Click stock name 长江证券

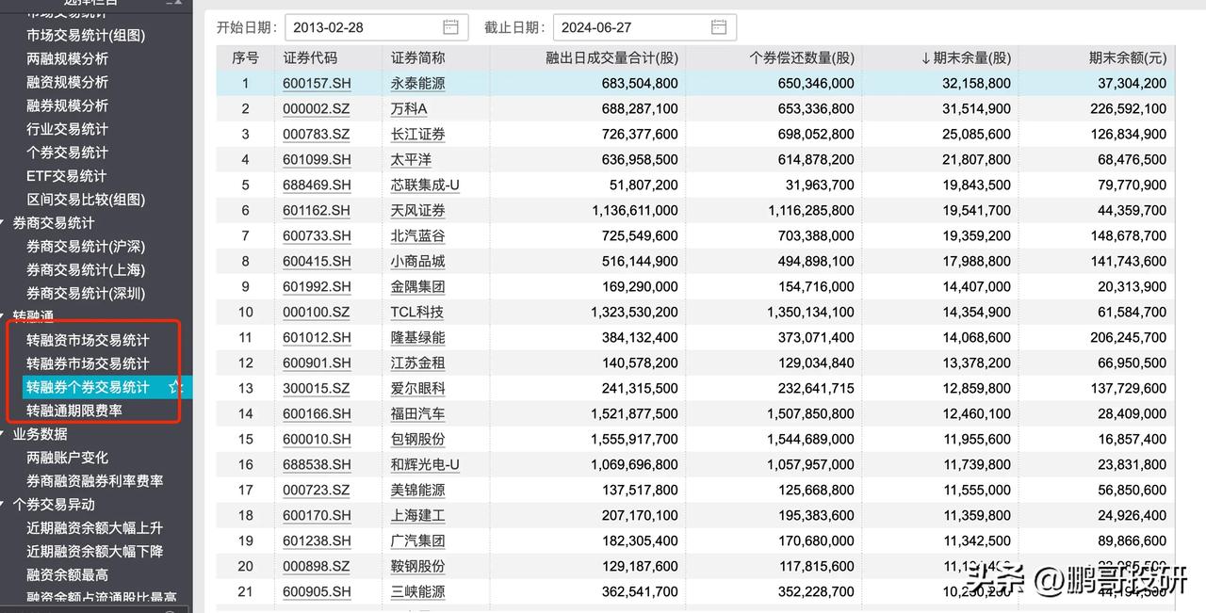tap(418, 135)
